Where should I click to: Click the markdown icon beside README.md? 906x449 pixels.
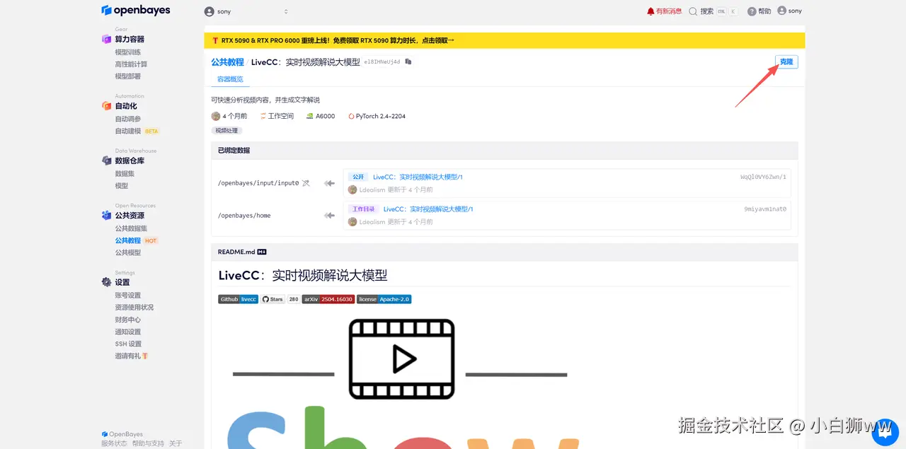point(262,252)
